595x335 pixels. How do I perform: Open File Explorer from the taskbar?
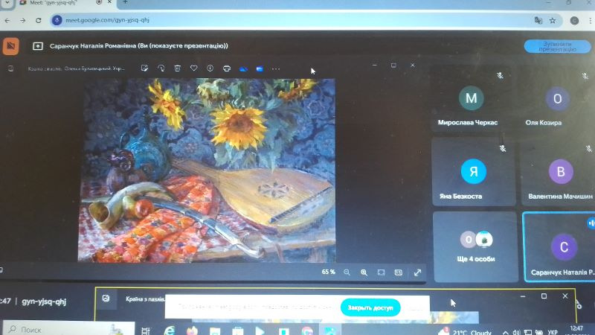click(215, 331)
